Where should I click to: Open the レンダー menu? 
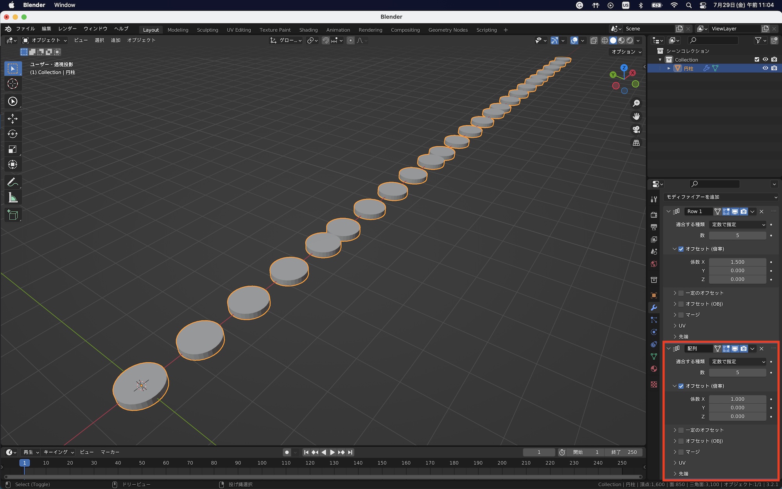coord(67,29)
